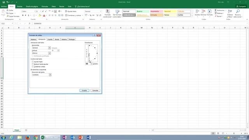Open Formato condicional menu
Image resolution: width=249 pixels, height=140 pixels.
[108, 14]
